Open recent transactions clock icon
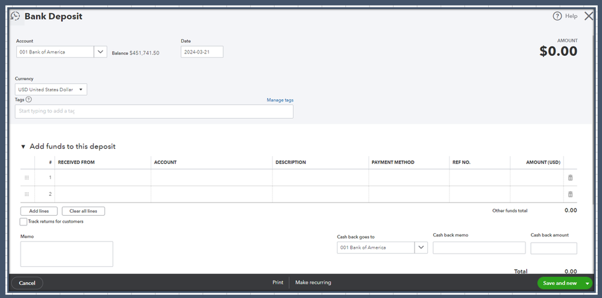 15,16
